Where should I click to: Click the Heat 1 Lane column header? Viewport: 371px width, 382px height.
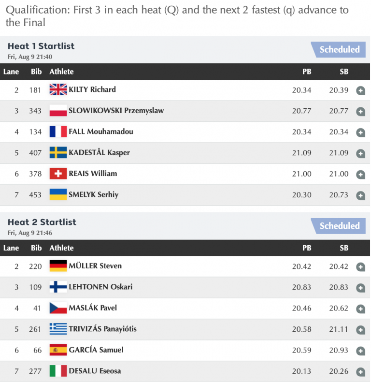click(x=11, y=72)
